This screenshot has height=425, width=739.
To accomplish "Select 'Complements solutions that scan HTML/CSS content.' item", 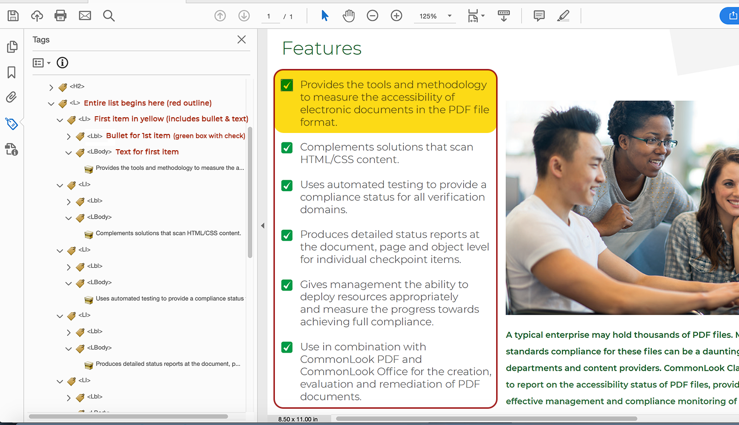I will 168,233.
